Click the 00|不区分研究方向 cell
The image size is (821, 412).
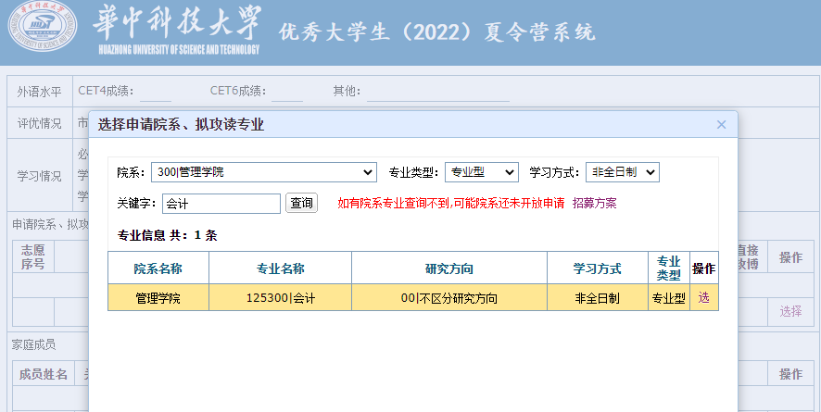[449, 298]
